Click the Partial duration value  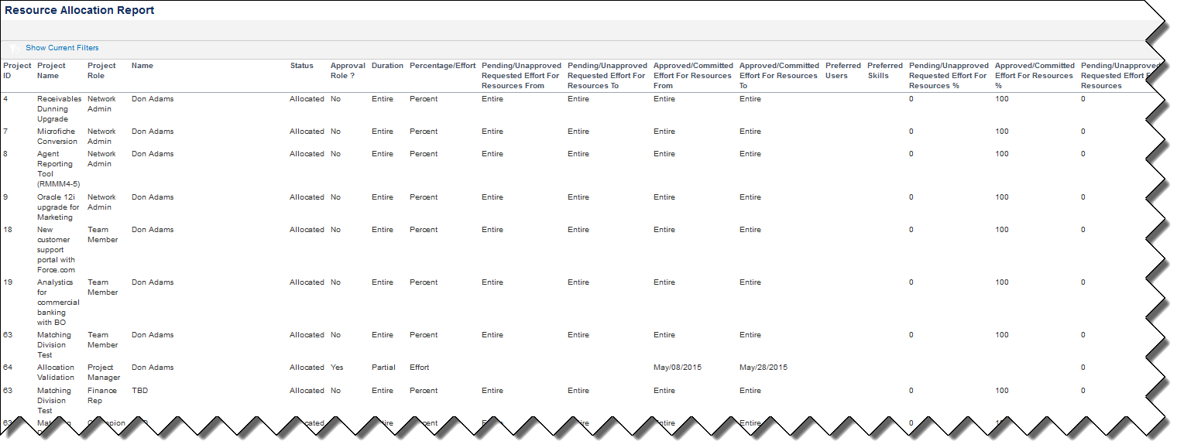[x=383, y=368]
